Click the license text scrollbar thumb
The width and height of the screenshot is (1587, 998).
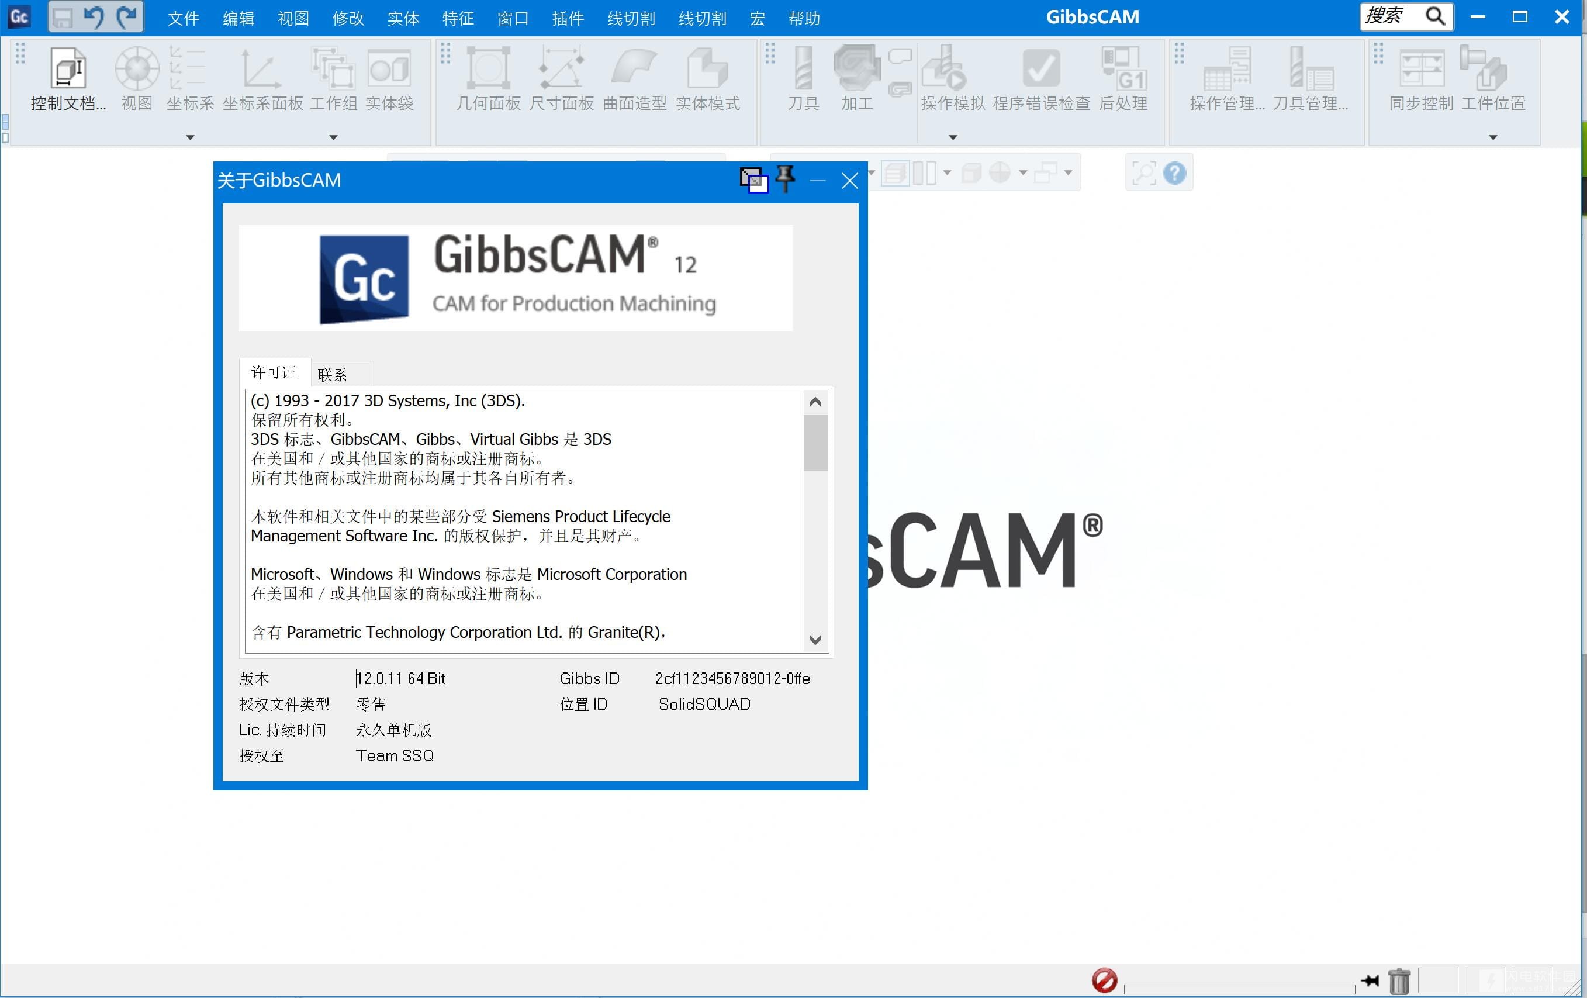coord(815,443)
